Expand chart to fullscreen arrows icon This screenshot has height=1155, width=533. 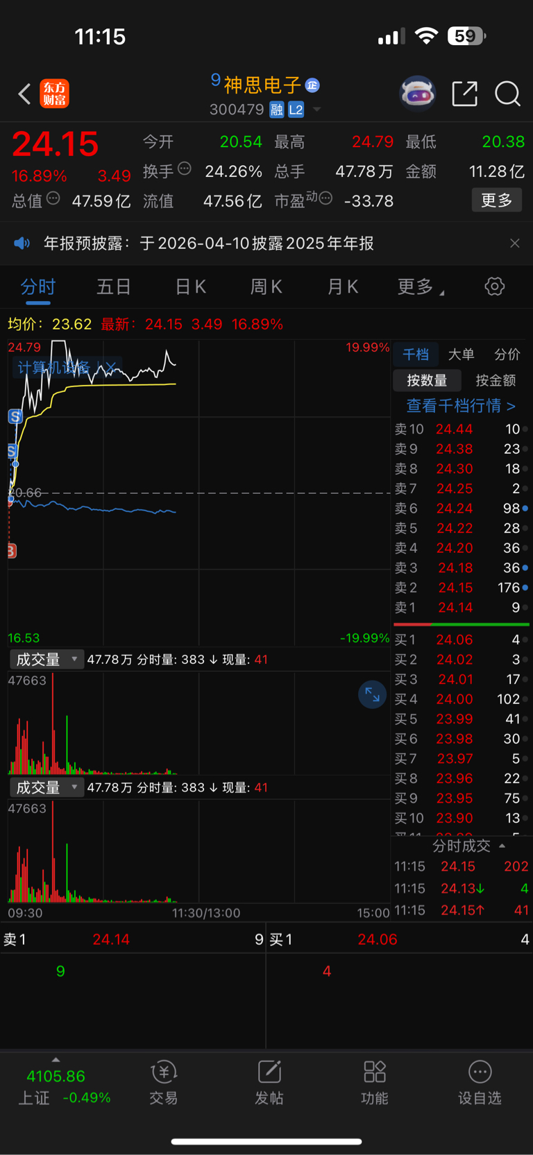(x=372, y=694)
